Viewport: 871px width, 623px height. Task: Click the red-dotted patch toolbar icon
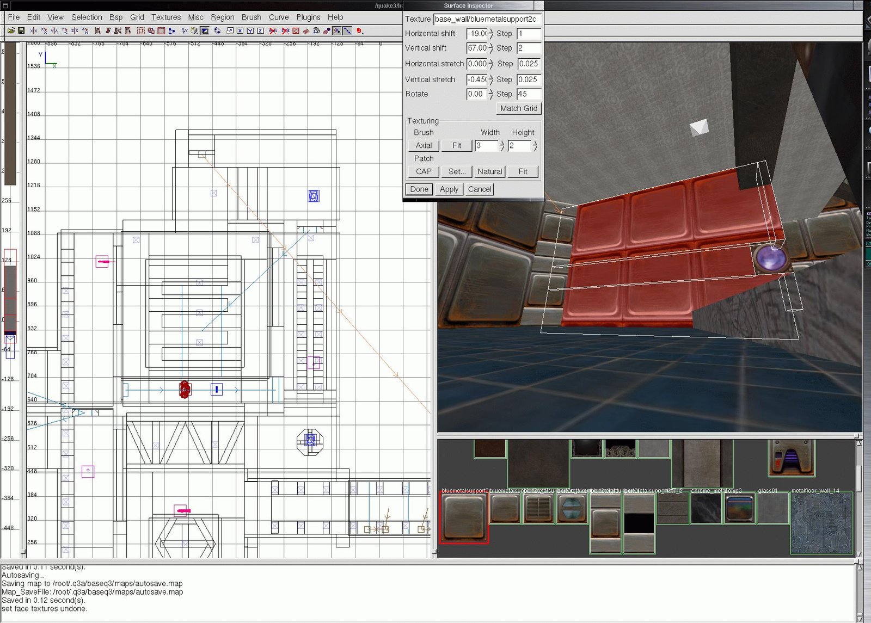click(327, 30)
